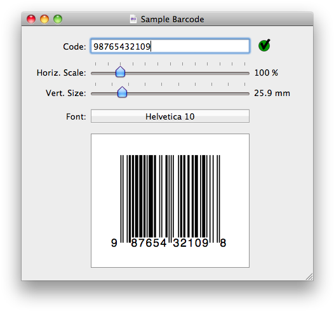Screen dimensions: 334x311
Task: Click the Vert. Size: label
Action: pyautogui.click(x=66, y=93)
